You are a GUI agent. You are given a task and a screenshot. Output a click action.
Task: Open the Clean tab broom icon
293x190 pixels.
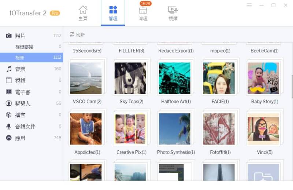click(143, 10)
